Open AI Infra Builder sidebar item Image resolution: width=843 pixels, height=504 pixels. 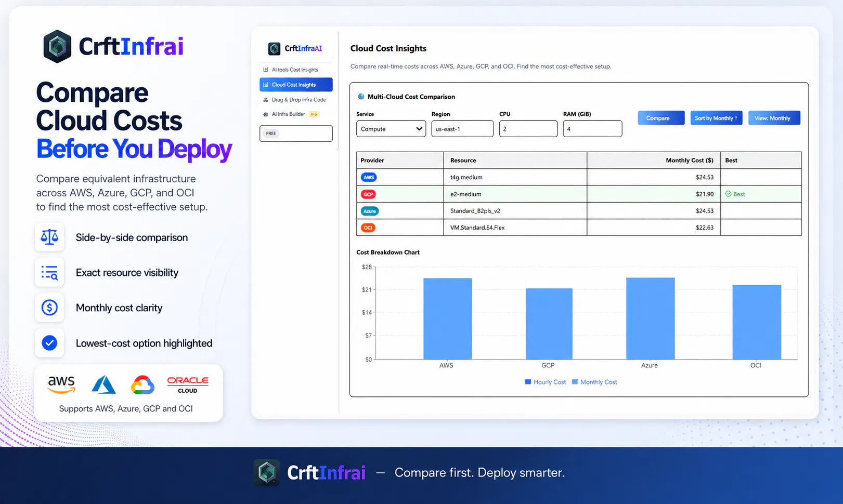[284, 114]
